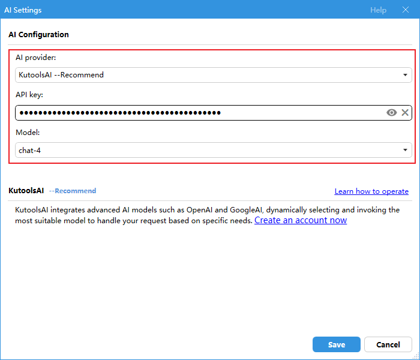Click the bold KutoolsAI section heading
Viewport: 420px width, 360px height.
(26, 191)
